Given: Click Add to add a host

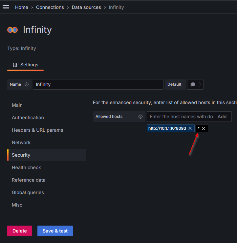Looking at the screenshot, I should click(222, 117).
